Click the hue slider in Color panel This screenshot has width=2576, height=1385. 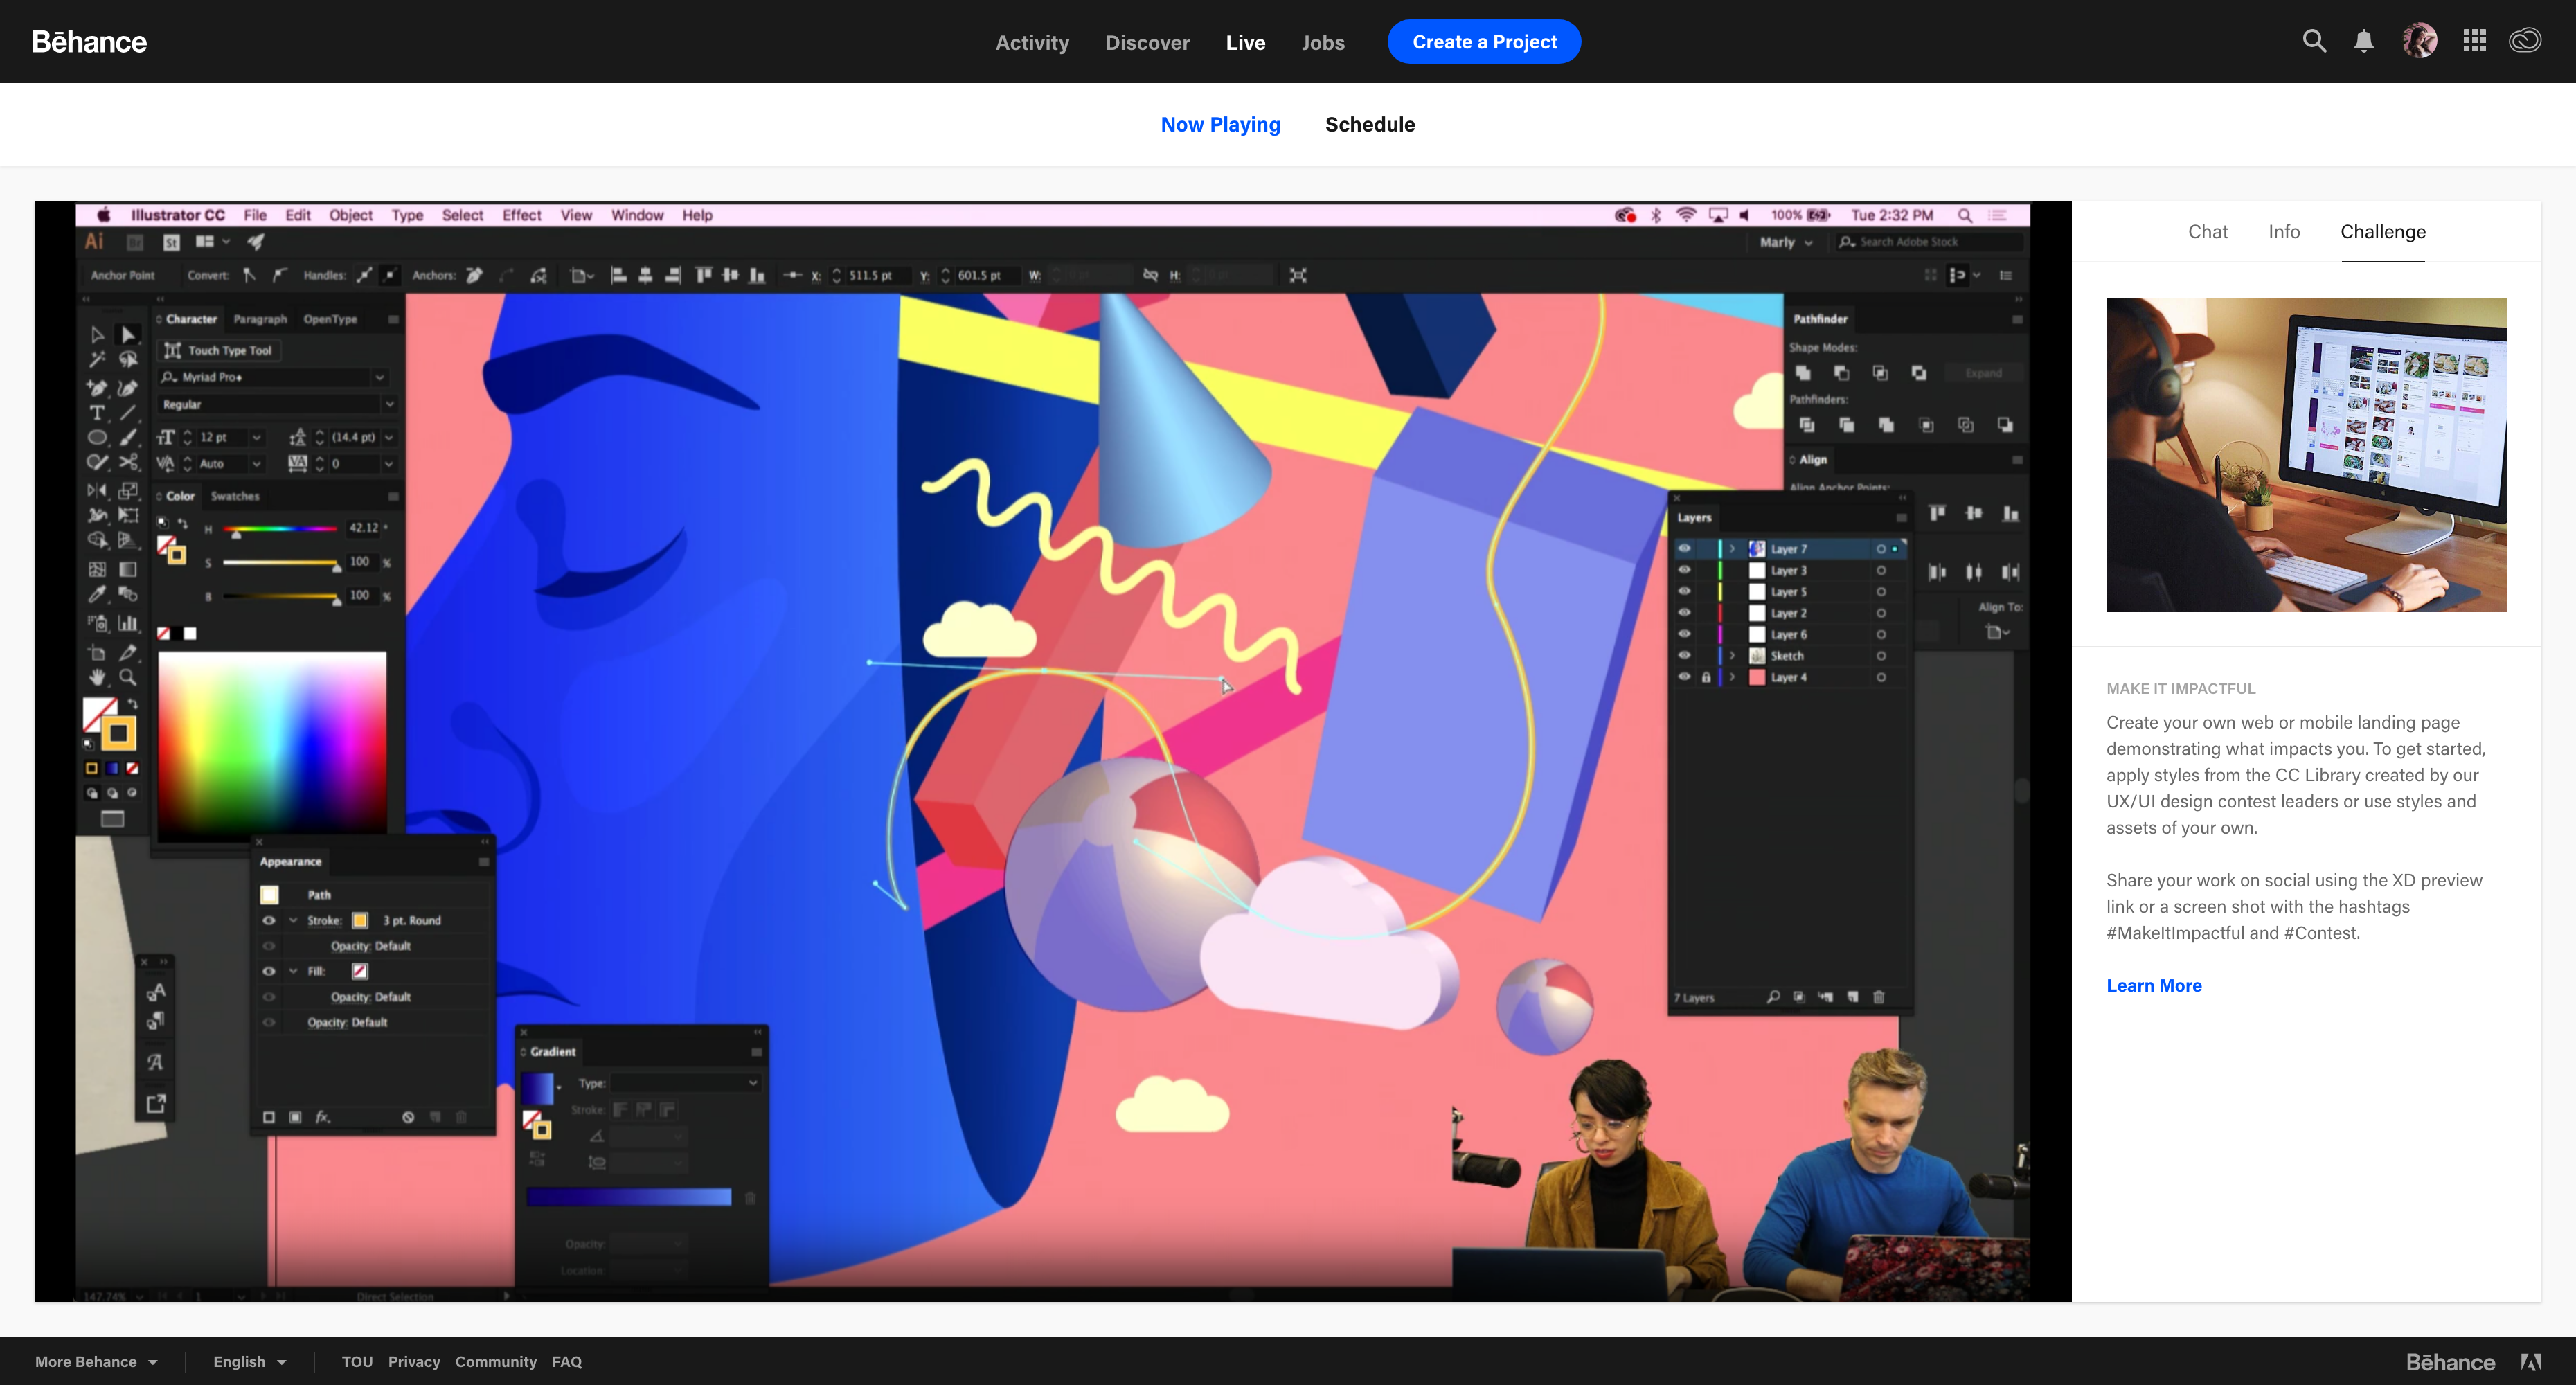pos(280,528)
